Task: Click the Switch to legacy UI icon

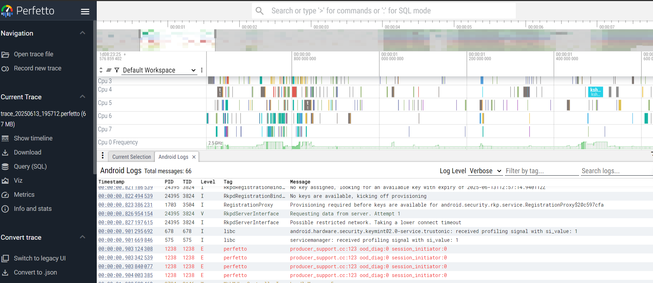Action: pyautogui.click(x=5, y=259)
